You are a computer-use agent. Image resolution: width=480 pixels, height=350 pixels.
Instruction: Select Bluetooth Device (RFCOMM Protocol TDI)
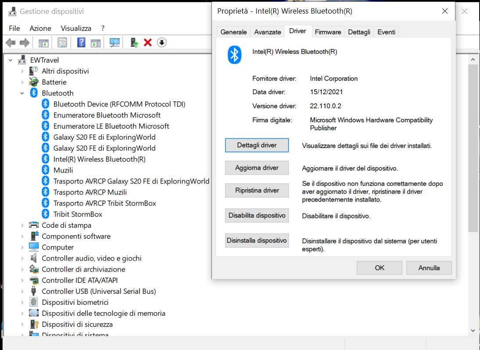[119, 104]
